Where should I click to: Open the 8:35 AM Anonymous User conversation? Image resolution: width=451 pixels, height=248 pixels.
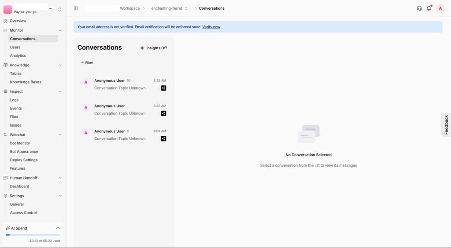point(124,84)
